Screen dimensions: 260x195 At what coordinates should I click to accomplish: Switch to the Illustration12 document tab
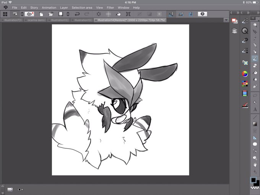click(59, 20)
